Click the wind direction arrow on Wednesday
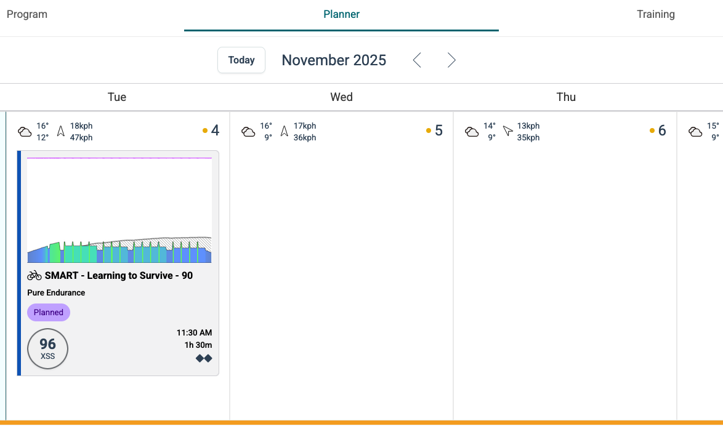This screenshot has width=723, height=426. (x=284, y=132)
